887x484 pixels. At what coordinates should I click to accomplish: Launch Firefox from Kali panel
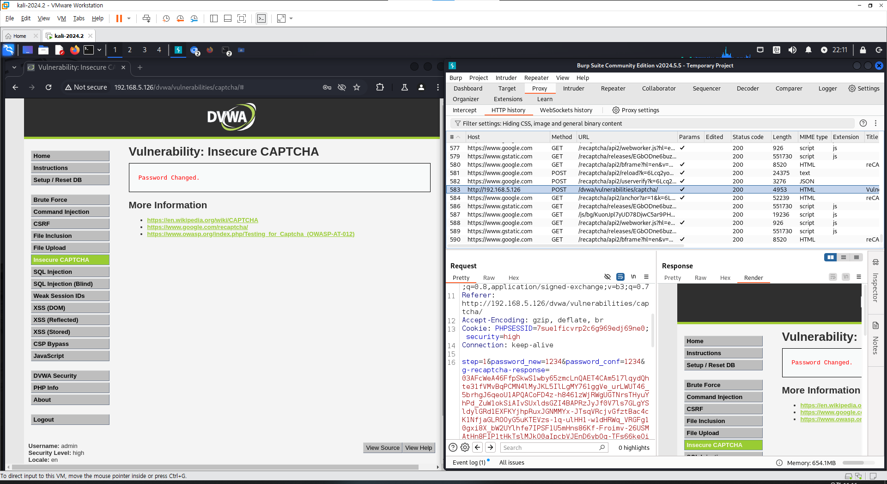coord(75,50)
